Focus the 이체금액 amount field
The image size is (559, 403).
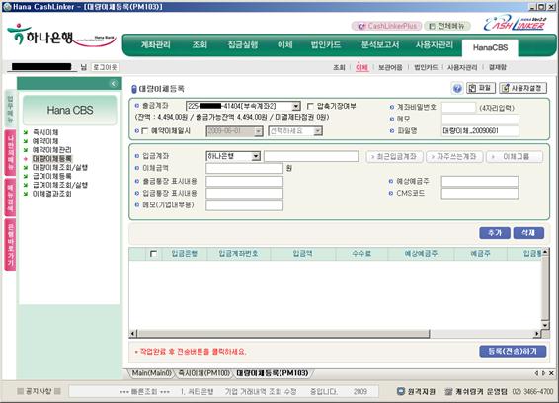click(245, 168)
